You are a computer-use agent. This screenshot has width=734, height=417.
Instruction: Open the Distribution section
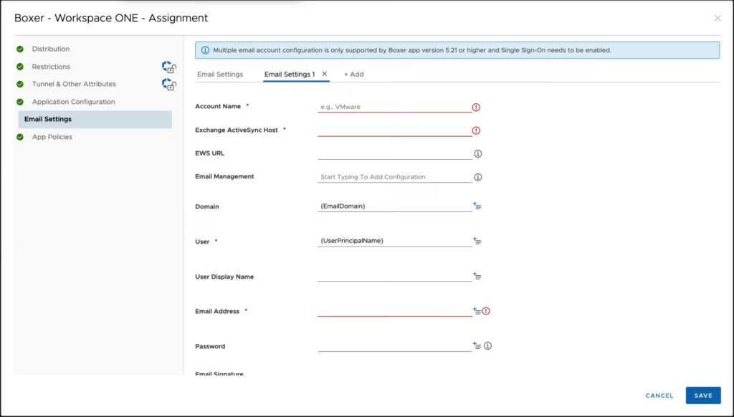pyautogui.click(x=50, y=49)
